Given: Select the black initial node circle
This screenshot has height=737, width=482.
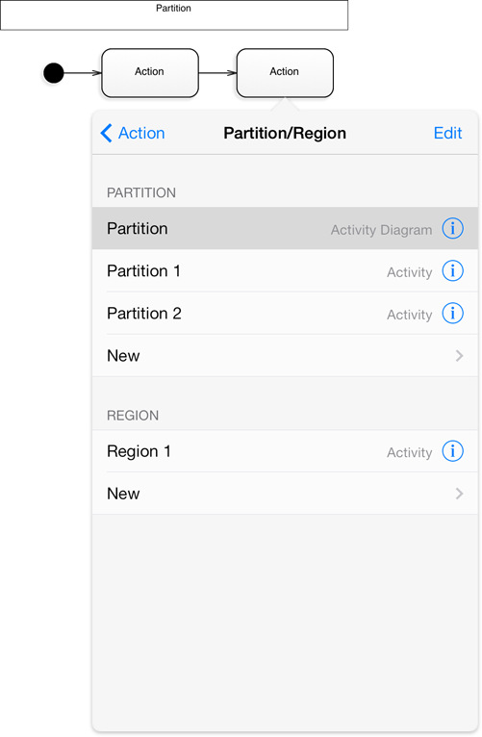Looking at the screenshot, I should 54,73.
